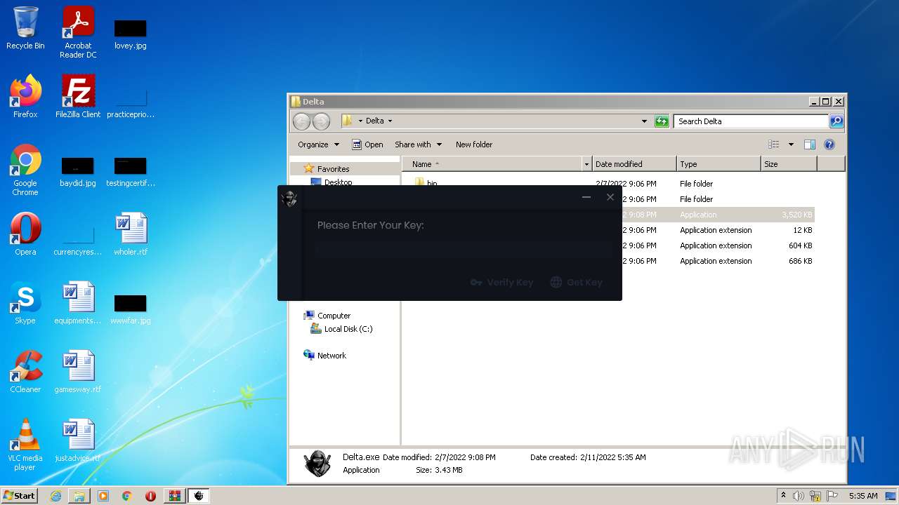Select gamesway.rtf document icon
The height and width of the screenshot is (505, 899).
point(78,372)
